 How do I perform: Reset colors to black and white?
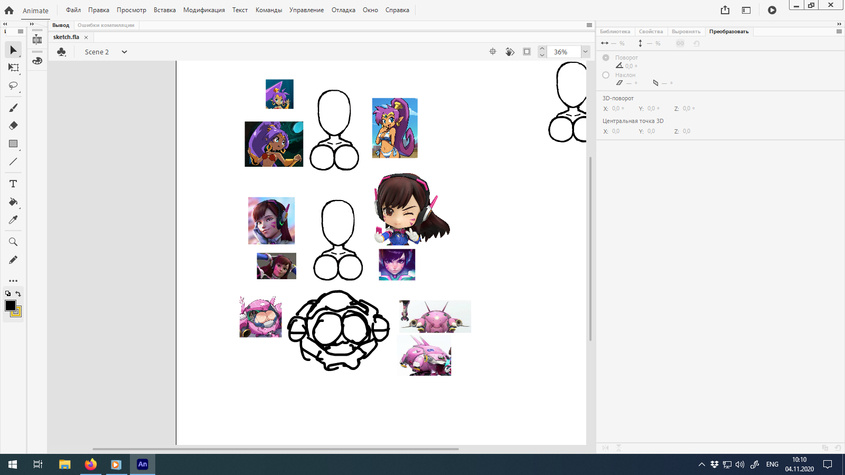[x=8, y=293]
